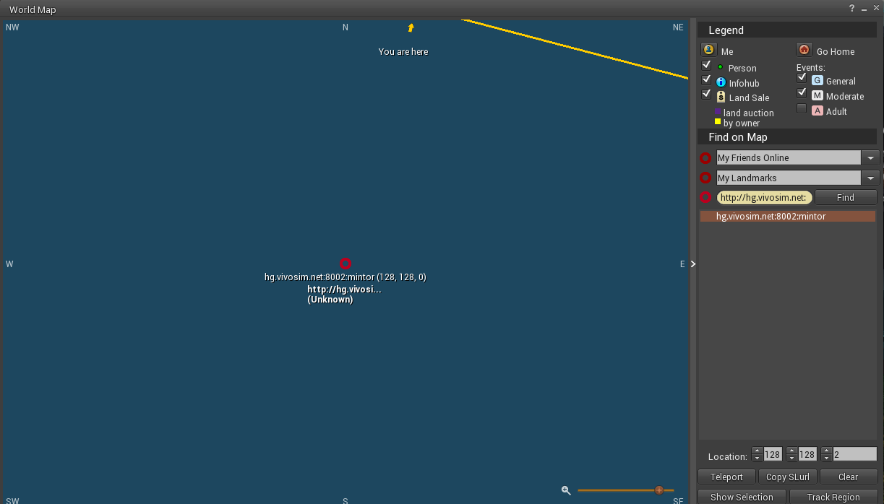This screenshot has width=884, height=504.
Task: Click the Teleport button
Action: 726,477
